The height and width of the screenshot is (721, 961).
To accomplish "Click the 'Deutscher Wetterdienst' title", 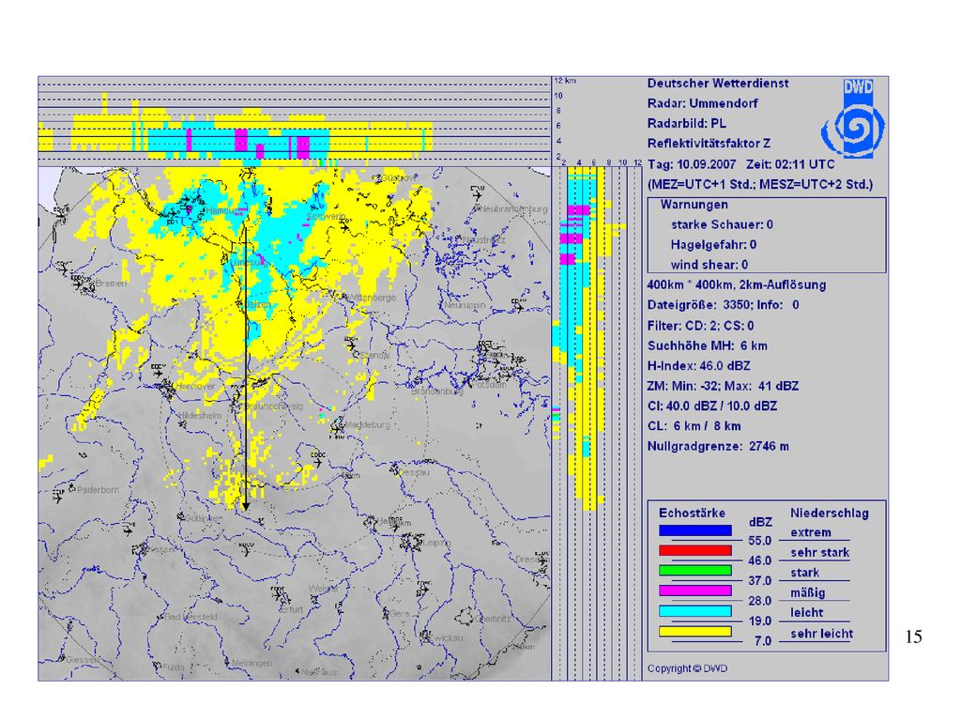I will [x=718, y=84].
